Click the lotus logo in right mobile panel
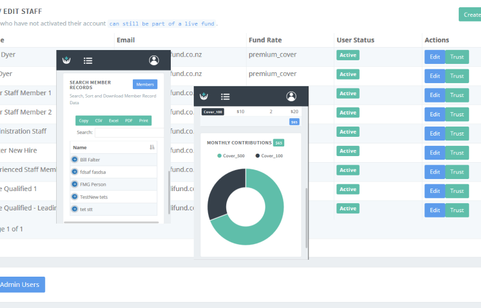 204,96
